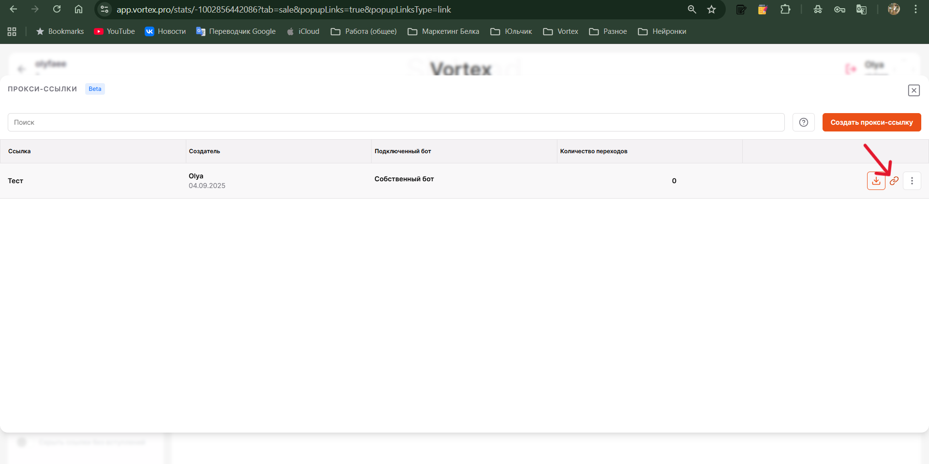Click the help question mark icon
929x464 pixels.
(804, 122)
